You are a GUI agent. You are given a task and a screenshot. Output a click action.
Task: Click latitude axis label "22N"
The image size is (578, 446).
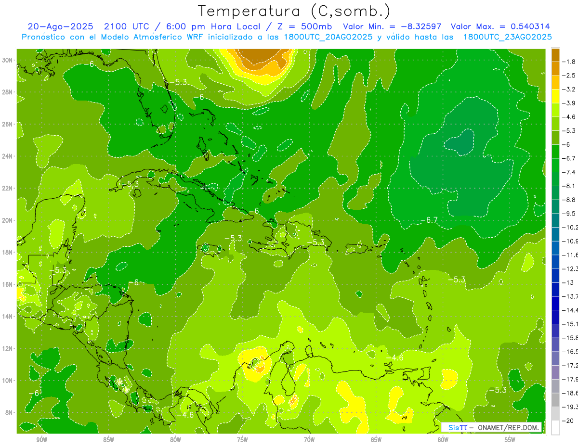tap(8, 188)
